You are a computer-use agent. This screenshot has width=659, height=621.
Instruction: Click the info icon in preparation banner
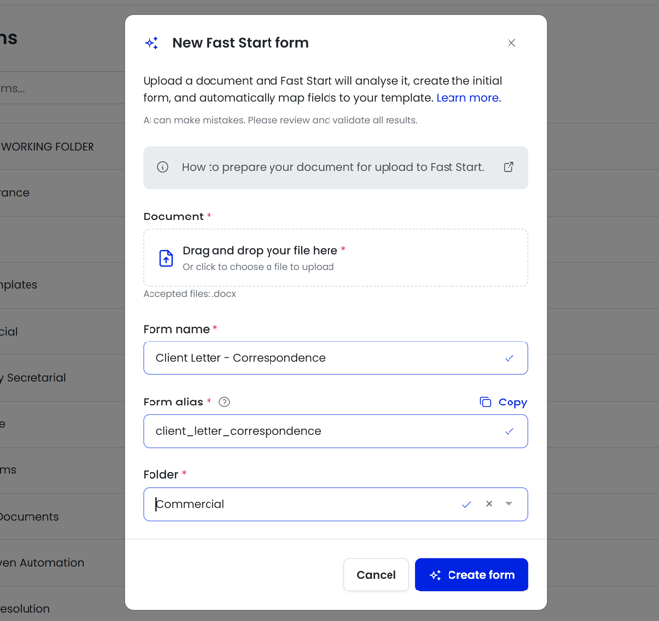tap(163, 167)
